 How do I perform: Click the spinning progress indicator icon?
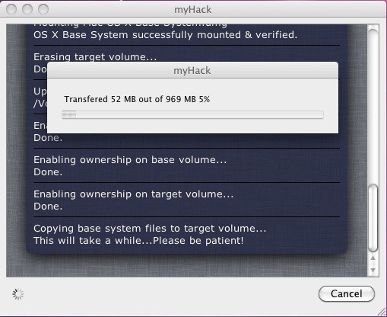(x=18, y=294)
